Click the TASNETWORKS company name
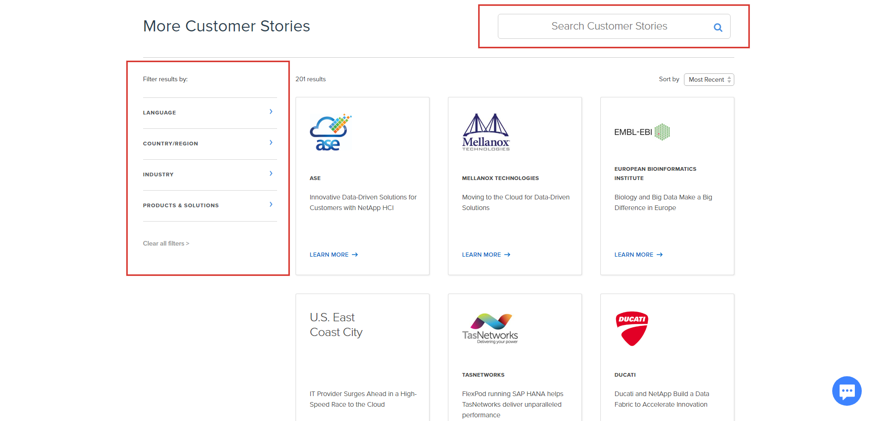The height and width of the screenshot is (421, 877). pyautogui.click(x=483, y=375)
